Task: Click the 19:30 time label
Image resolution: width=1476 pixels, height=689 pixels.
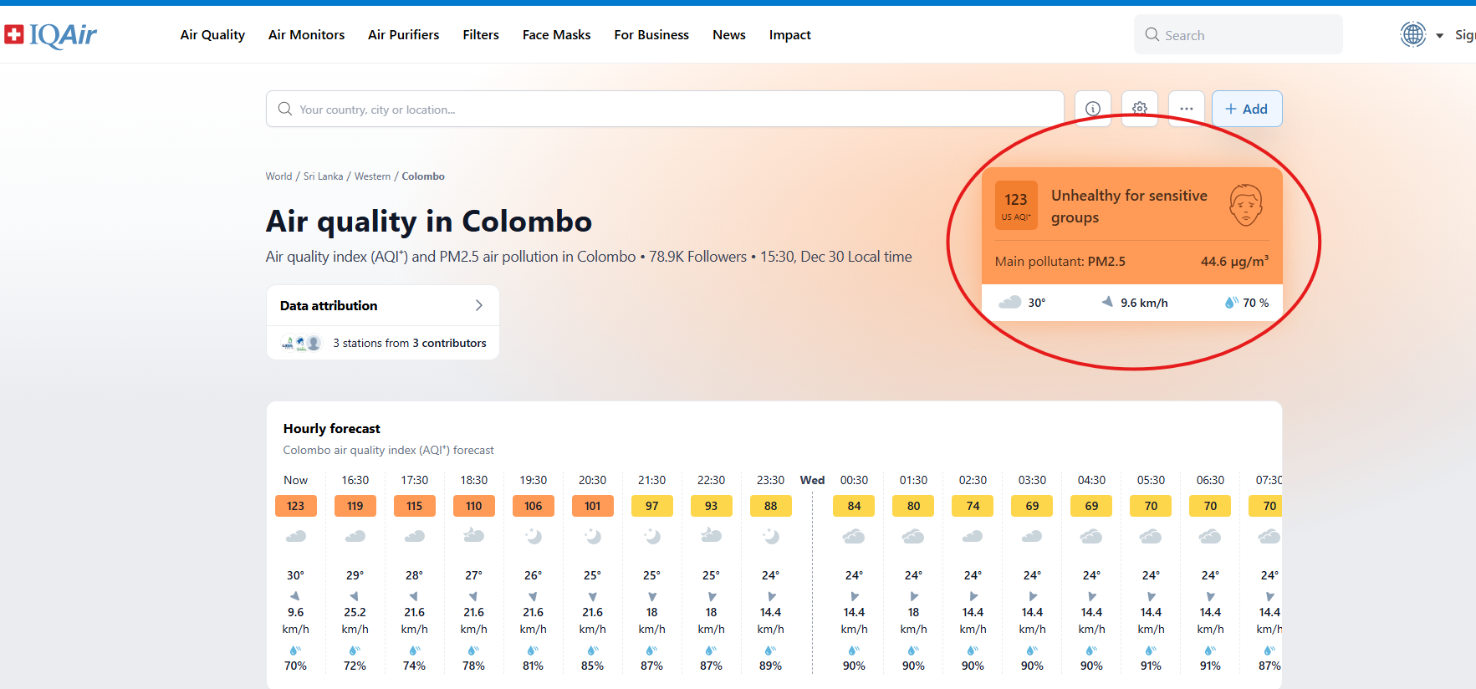Action: 534,480
